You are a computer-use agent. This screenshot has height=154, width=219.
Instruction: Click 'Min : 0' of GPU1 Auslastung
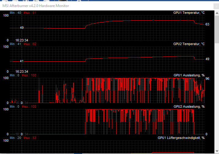pos(14,75)
